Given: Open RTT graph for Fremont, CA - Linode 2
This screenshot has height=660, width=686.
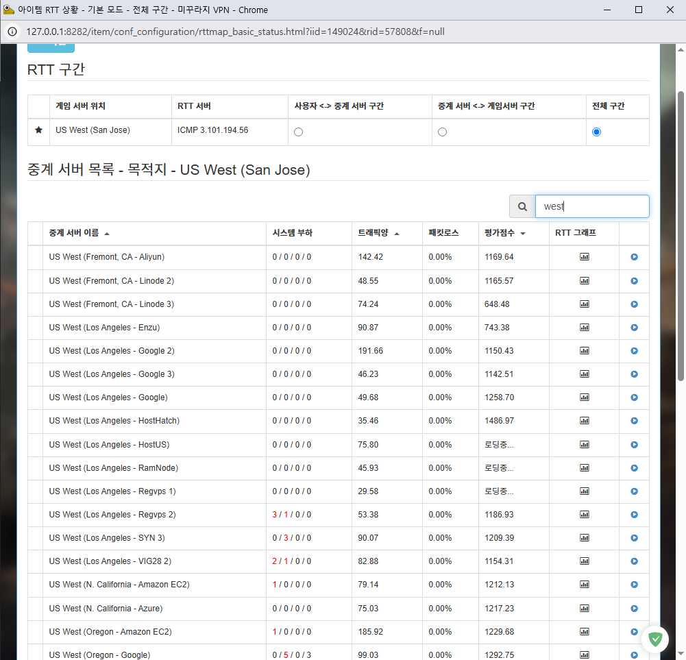Looking at the screenshot, I should pyautogui.click(x=584, y=280).
